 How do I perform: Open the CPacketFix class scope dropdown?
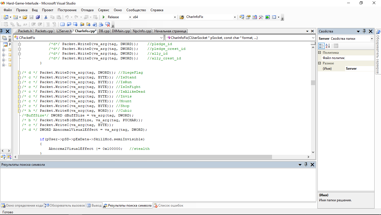click(x=161, y=38)
